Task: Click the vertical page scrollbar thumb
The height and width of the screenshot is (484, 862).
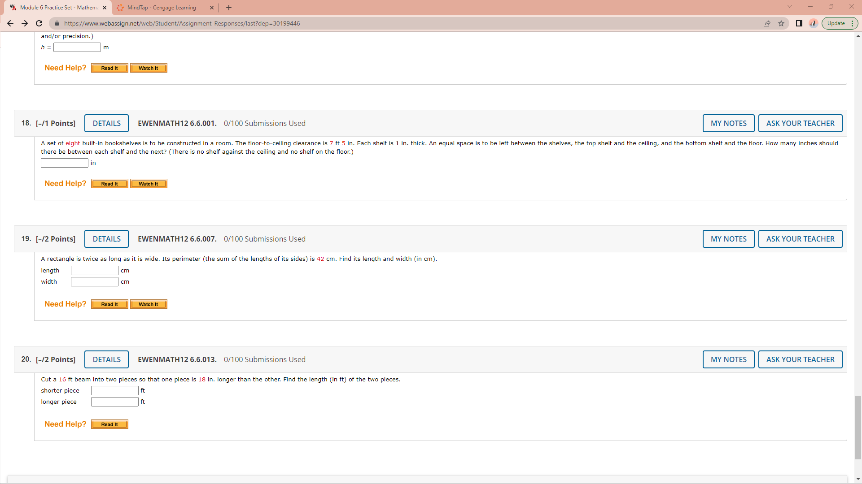Action: click(858, 427)
